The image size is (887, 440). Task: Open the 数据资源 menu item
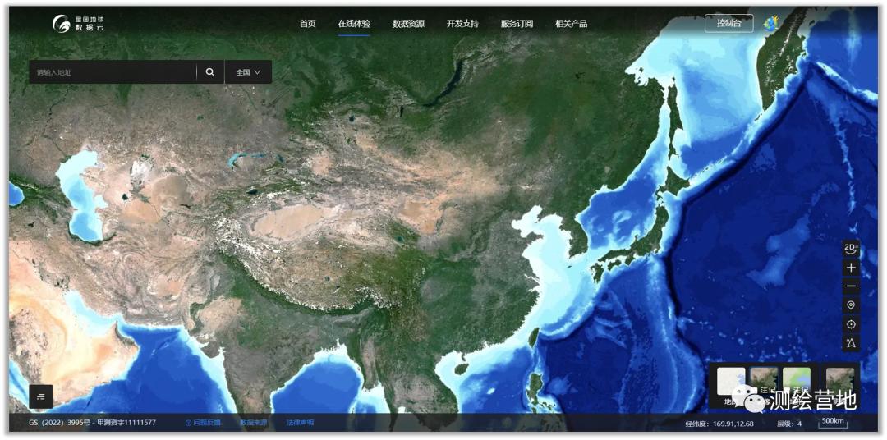point(408,24)
